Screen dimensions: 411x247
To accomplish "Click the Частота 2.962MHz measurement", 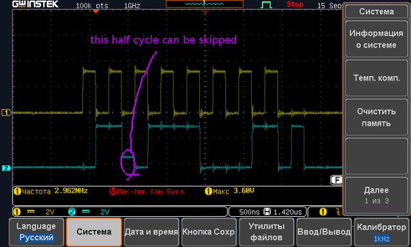I will point(51,191).
